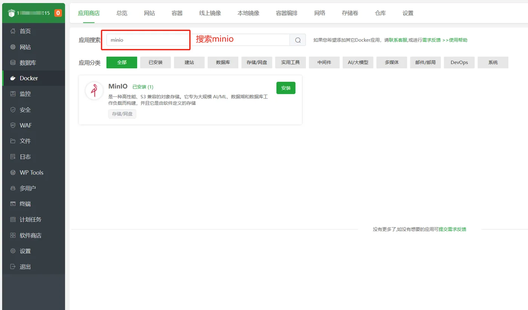528x310 pixels.
Task: Select the 全部 category filter
Action: [x=122, y=63]
